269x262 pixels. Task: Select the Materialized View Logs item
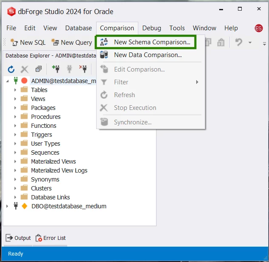point(59,170)
